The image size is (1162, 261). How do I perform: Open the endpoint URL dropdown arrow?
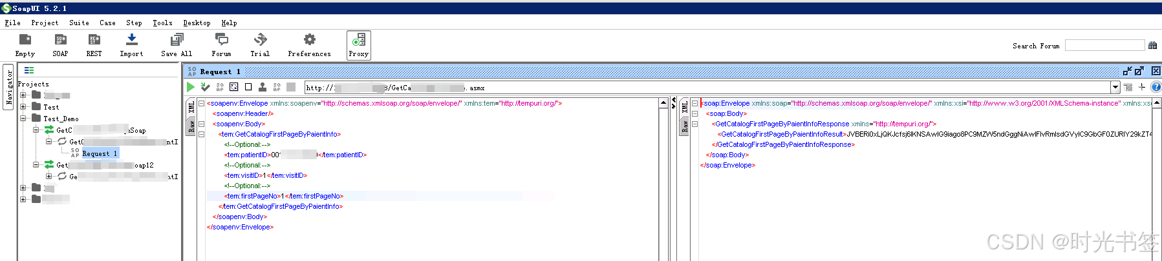1115,87
